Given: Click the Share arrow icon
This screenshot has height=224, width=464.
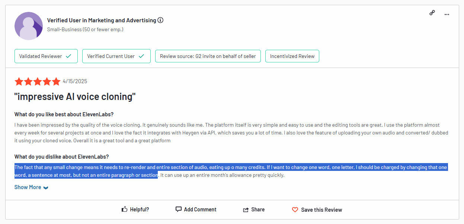Looking at the screenshot, I should coord(246,210).
